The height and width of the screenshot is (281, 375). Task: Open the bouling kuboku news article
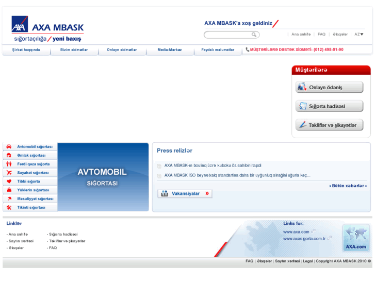click(x=213, y=166)
